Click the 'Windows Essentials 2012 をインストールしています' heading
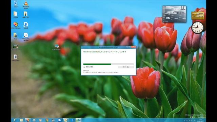 pyautogui.click(x=105, y=52)
